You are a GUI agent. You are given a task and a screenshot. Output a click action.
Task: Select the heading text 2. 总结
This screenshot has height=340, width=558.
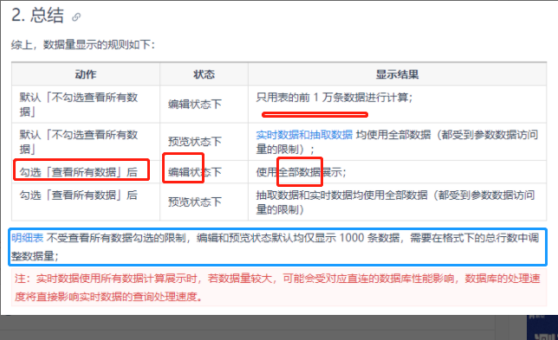pyautogui.click(x=37, y=16)
